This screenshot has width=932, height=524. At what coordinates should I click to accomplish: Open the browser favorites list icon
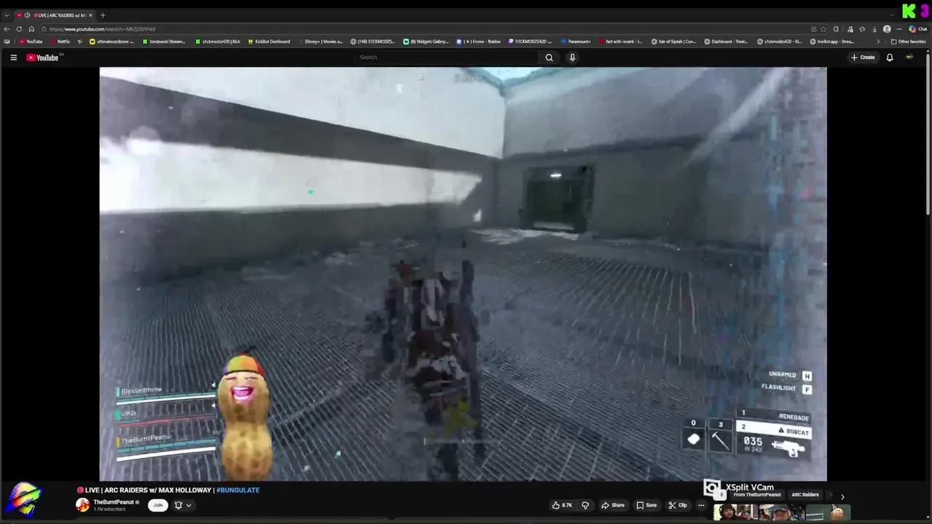[862, 29]
